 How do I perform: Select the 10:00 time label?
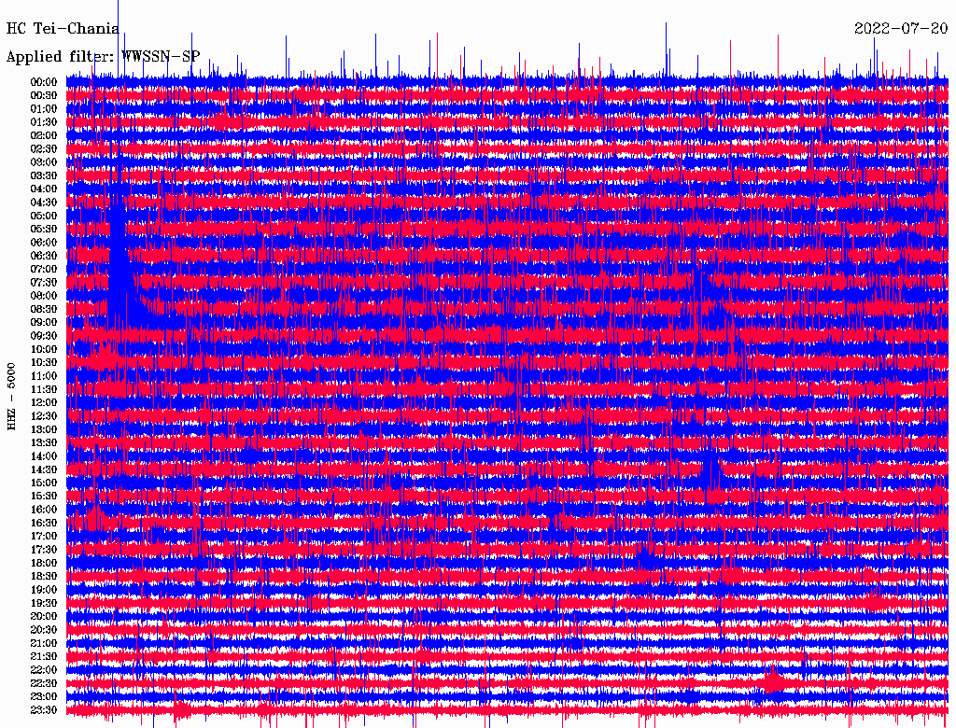[x=43, y=349]
